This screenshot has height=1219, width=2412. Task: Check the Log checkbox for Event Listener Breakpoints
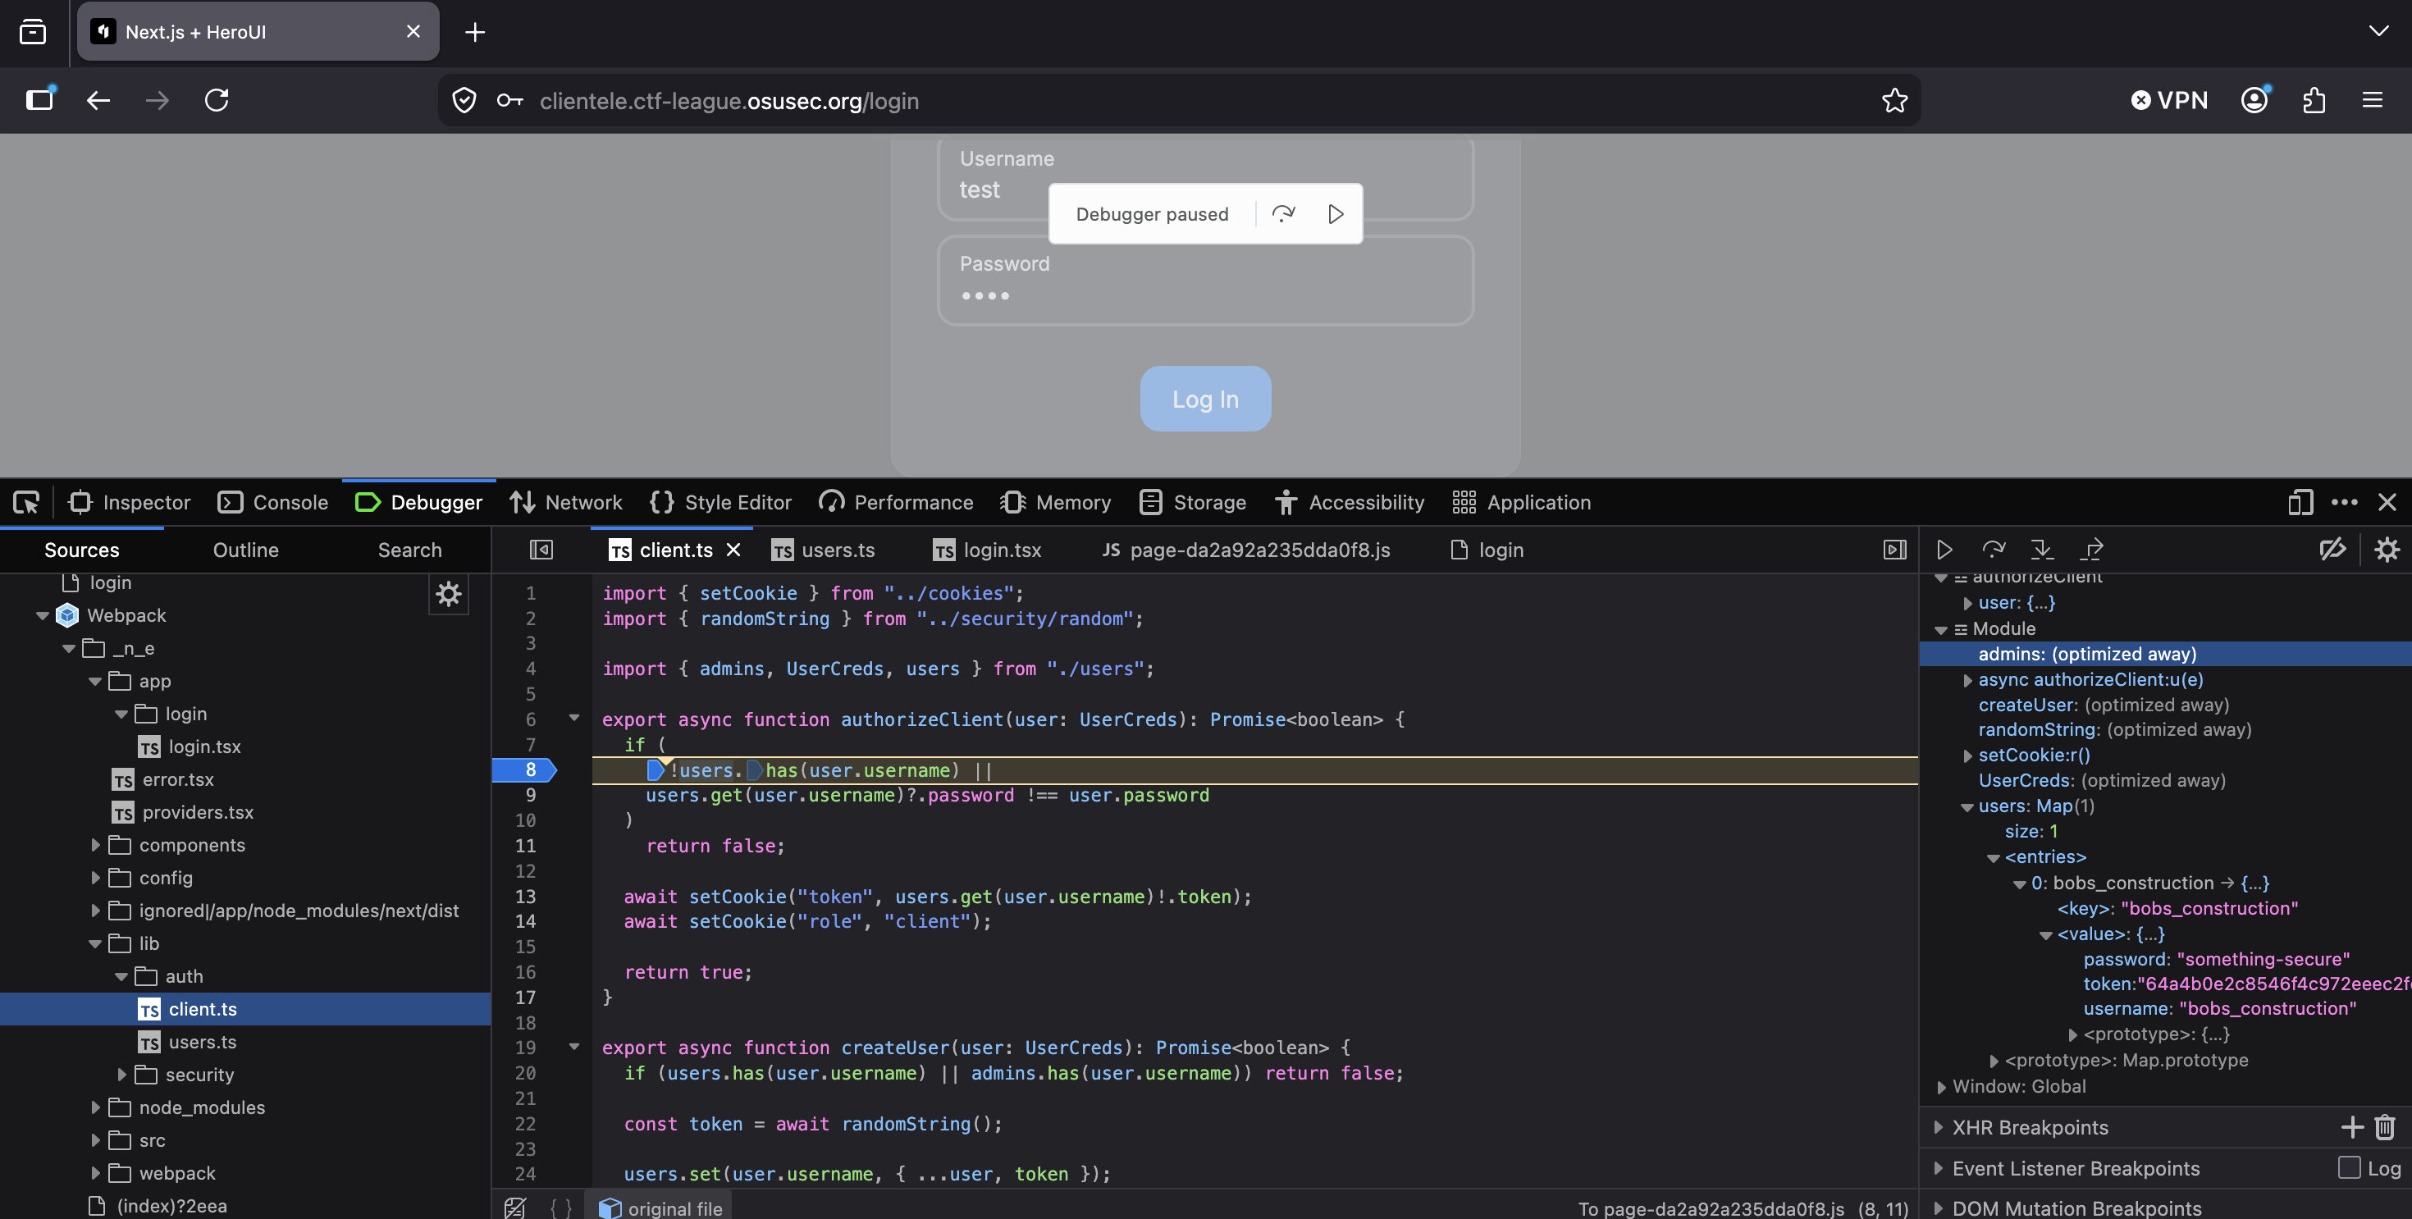tap(2350, 1168)
